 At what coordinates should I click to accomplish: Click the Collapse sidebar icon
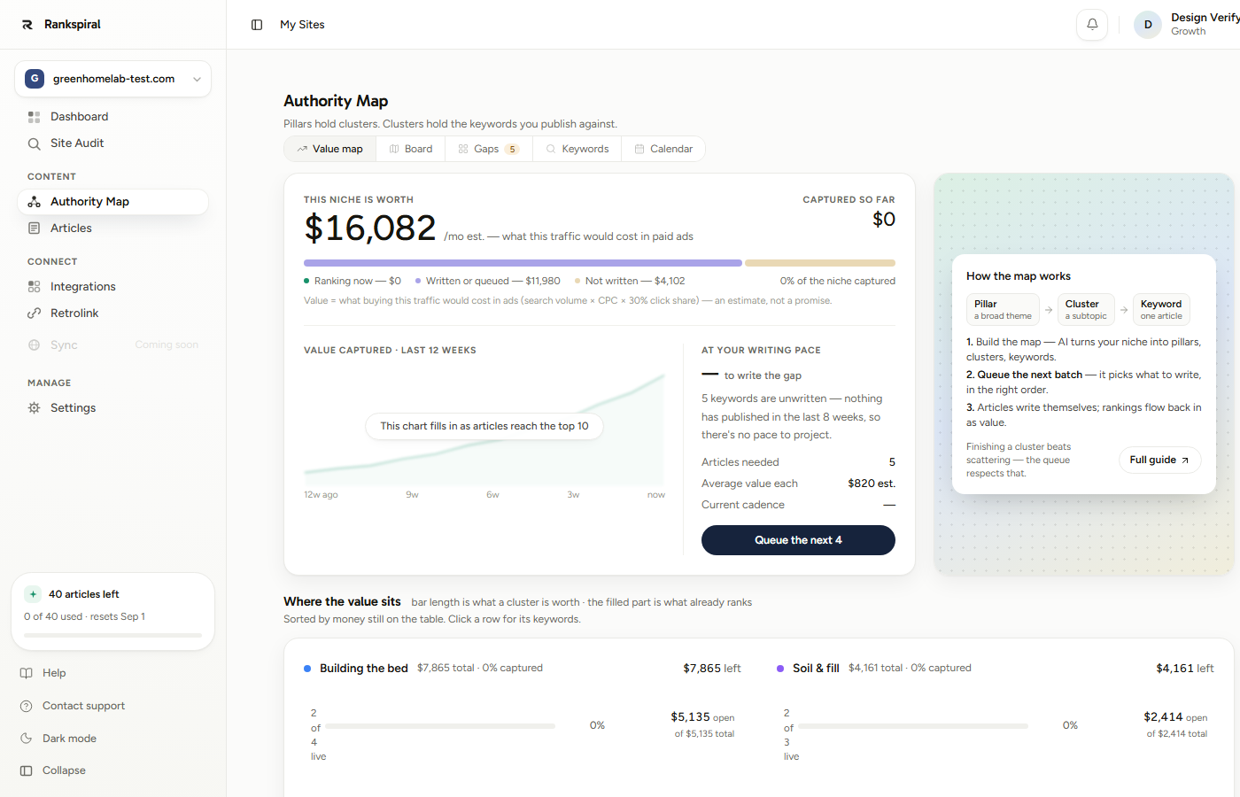point(27,770)
